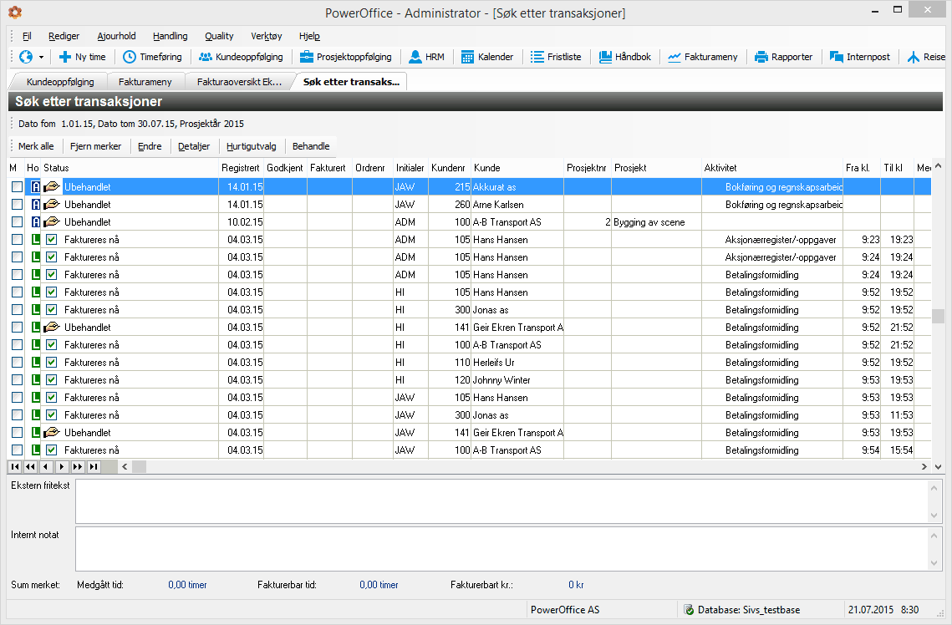Mark the Akkurat as row checkbox
This screenshot has width=952, height=625.
coord(17,187)
